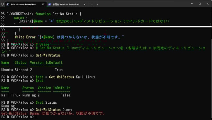Click '$ret = Get-WslStatus Kali-linux' command
The image size is (212, 120).
[x=66, y=77]
